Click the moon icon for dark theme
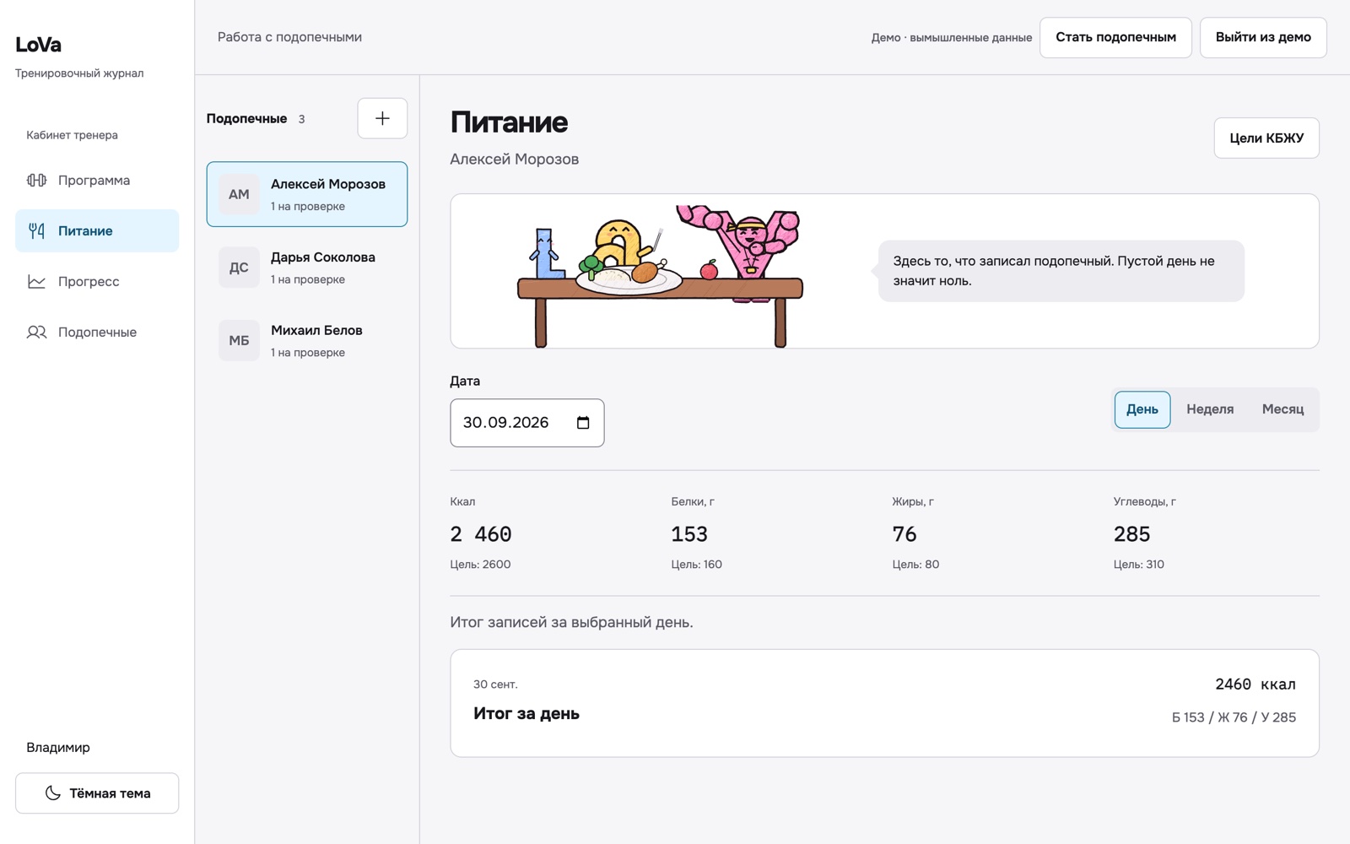Viewport: 1350px width, 844px height. pos(52,793)
